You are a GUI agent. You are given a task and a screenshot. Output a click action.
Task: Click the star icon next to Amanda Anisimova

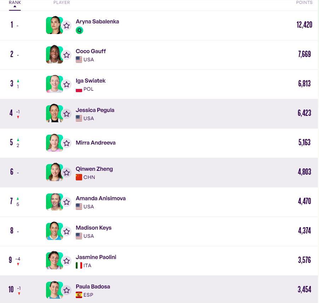67,202
